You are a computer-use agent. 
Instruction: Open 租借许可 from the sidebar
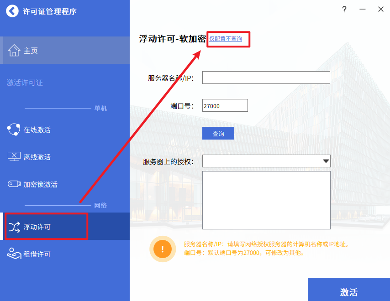pyautogui.click(x=37, y=254)
